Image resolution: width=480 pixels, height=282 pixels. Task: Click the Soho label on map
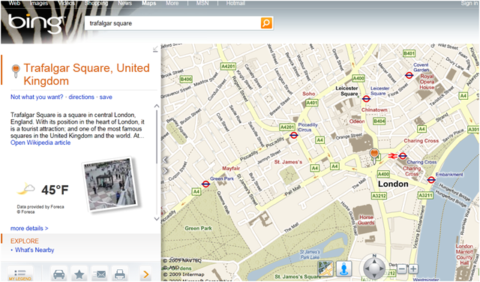308,94
